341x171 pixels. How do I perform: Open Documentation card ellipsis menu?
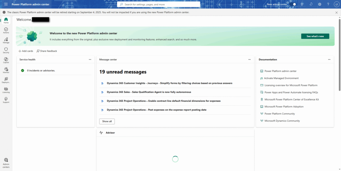click(329, 60)
